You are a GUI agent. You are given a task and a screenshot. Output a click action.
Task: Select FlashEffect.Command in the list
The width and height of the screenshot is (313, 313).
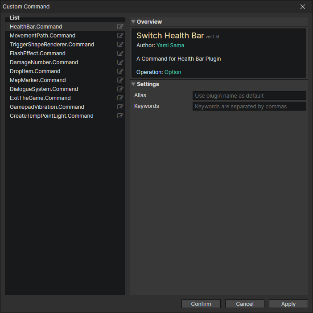[65, 54]
